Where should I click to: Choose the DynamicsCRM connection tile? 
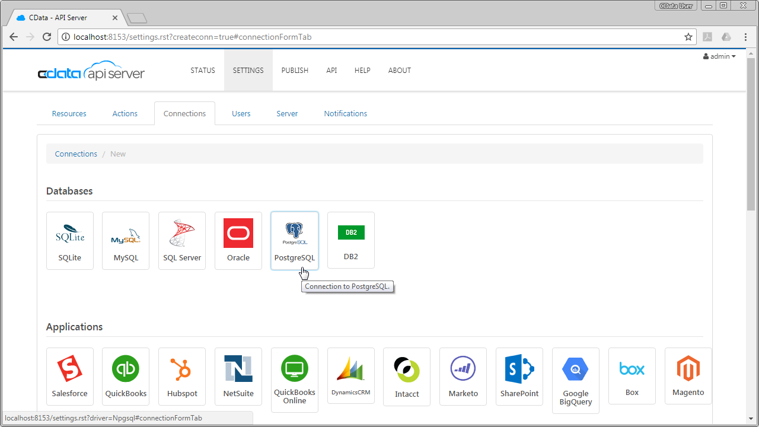tap(351, 376)
